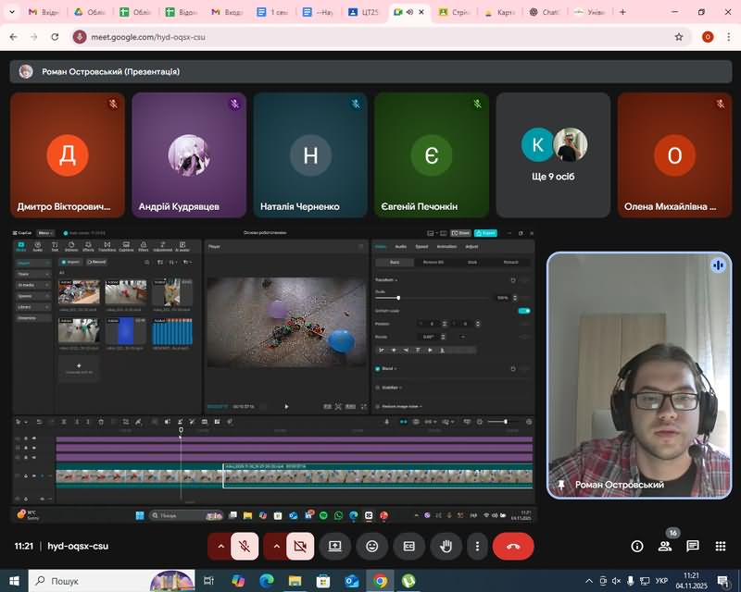Expand audio settings arrow beside microphone
This screenshot has height=592, width=741.
click(220, 546)
